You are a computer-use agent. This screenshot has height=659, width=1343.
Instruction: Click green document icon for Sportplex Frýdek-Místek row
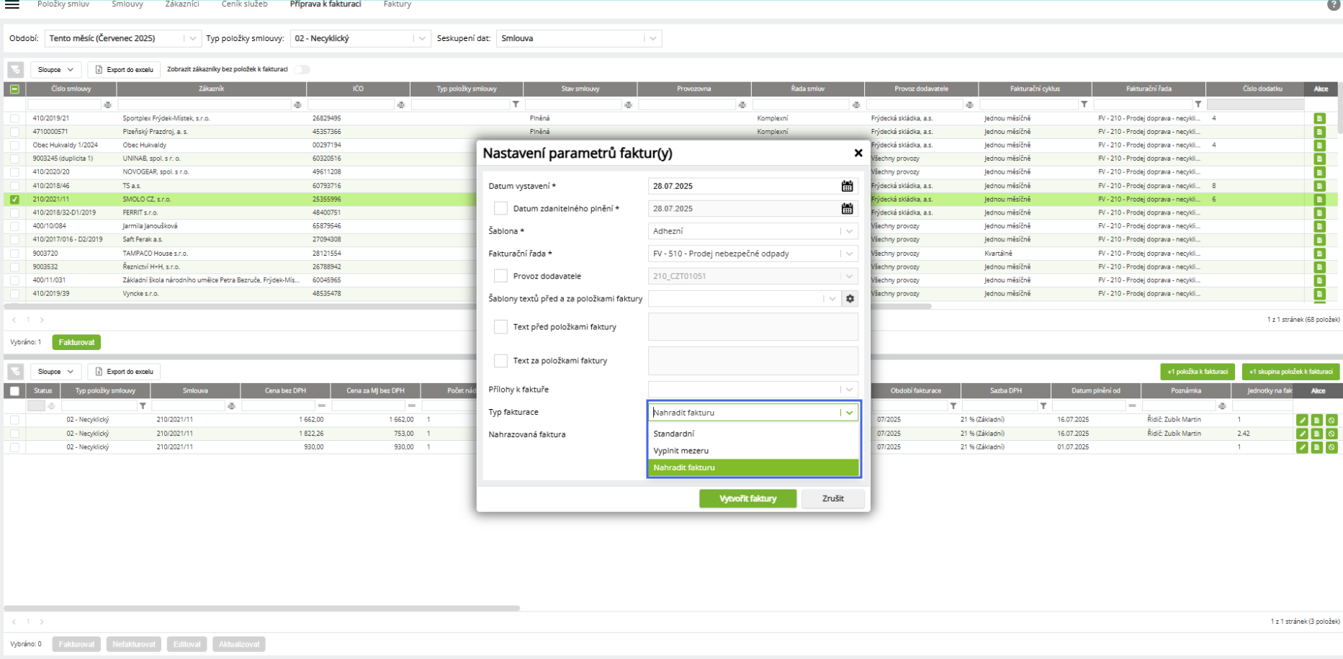[x=1319, y=118]
